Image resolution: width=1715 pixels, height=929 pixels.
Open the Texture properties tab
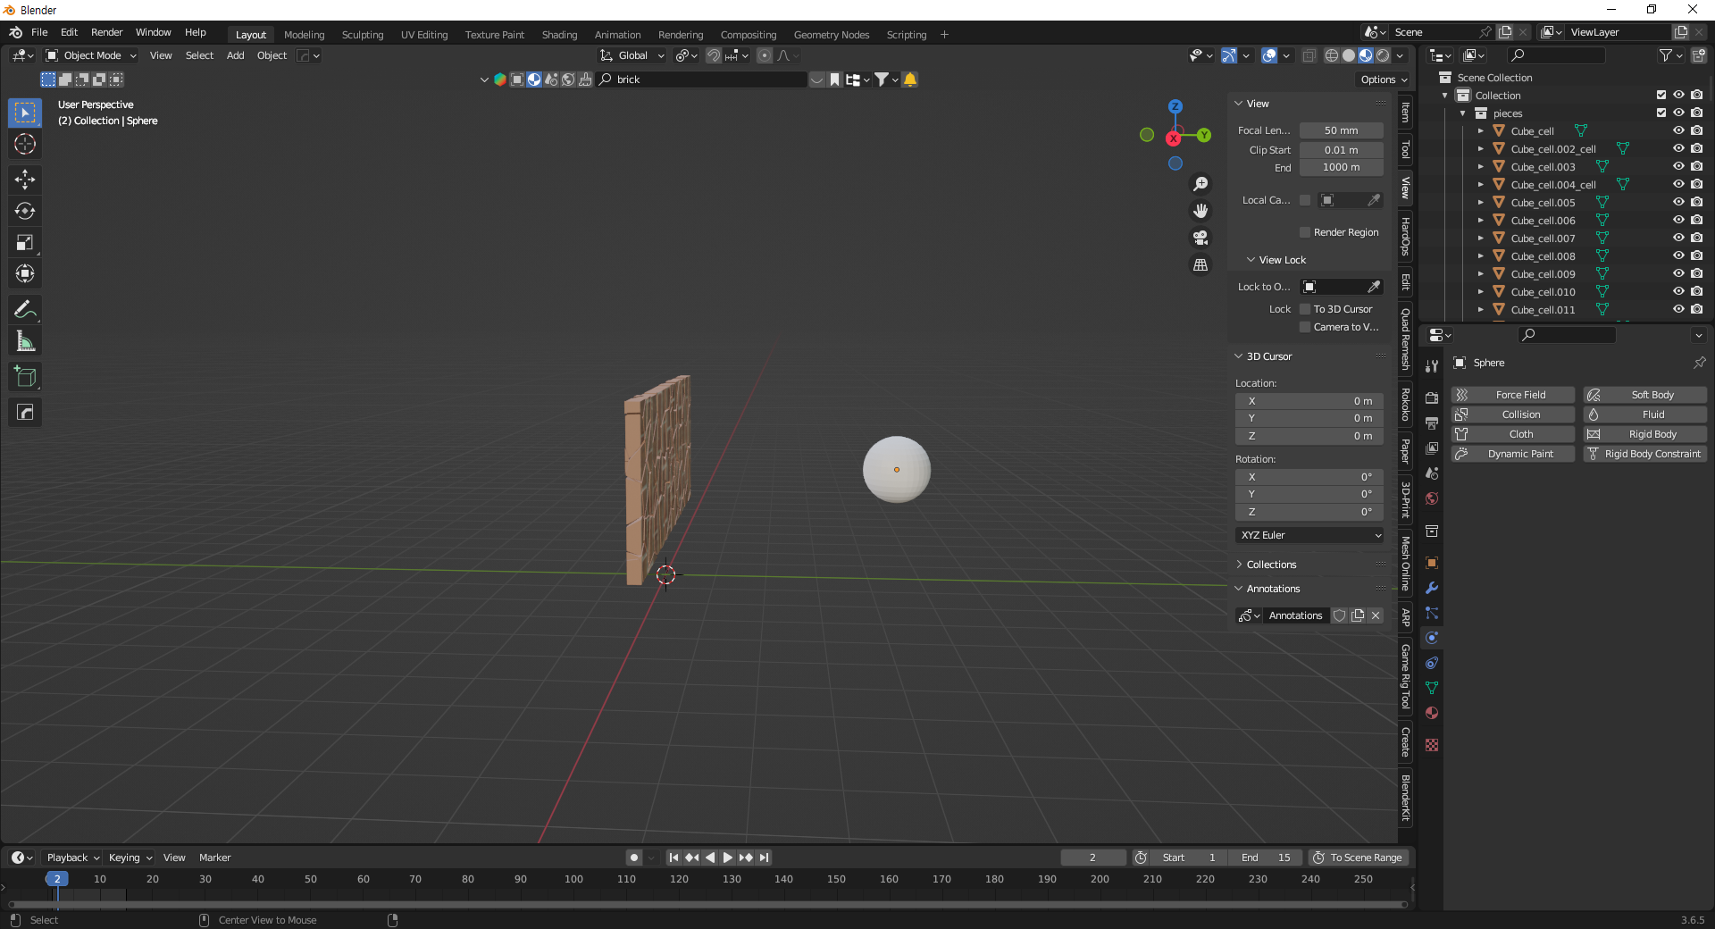(1432, 745)
